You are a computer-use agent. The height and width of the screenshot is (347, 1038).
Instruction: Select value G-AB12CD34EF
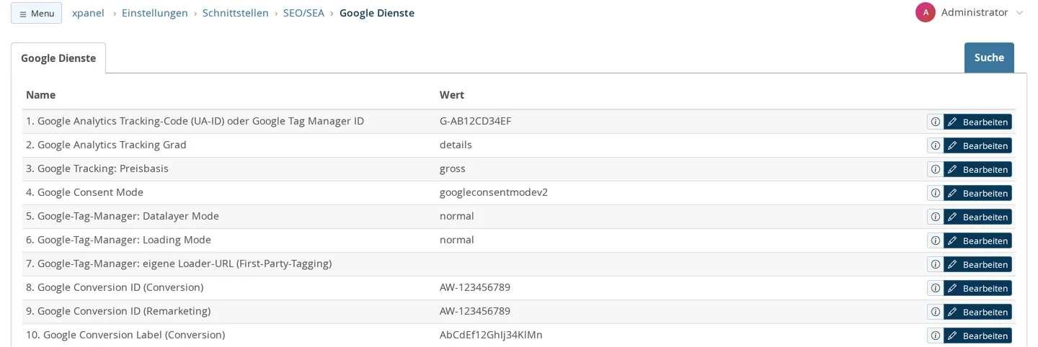point(476,121)
